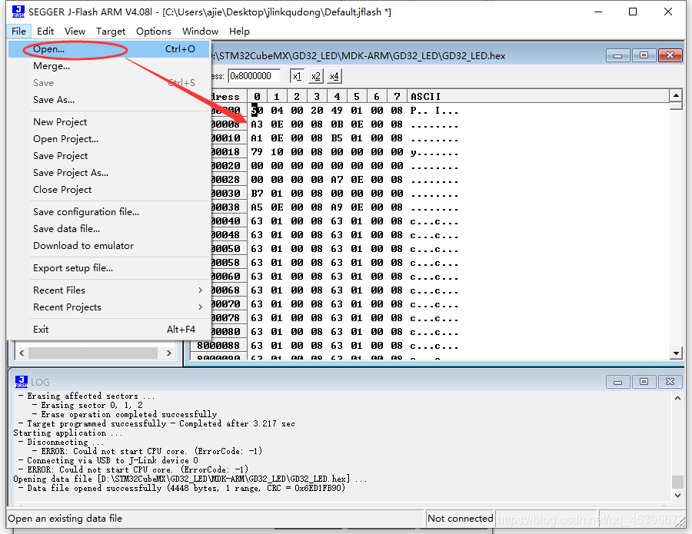The width and height of the screenshot is (692, 534).
Task: Choose Merge... from File menu
Action: (108, 66)
